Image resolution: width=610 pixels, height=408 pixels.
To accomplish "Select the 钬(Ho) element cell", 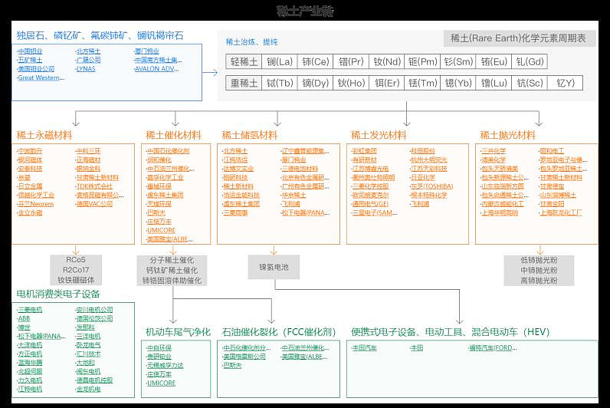I will pyautogui.click(x=351, y=83).
